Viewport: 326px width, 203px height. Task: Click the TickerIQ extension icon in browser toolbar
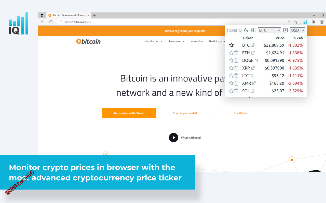pyautogui.click(x=305, y=22)
